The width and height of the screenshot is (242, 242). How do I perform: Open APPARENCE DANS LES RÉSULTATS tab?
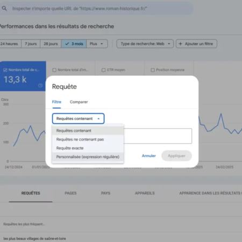tap(210, 193)
